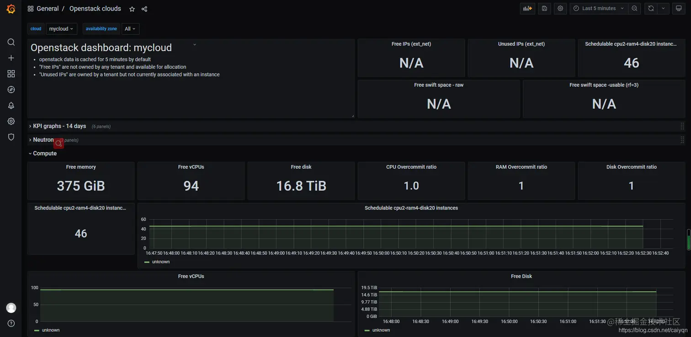The image size is (691, 337).
Task: Open Unused IPs (ext_net) panel title menu
Action: click(x=521, y=44)
